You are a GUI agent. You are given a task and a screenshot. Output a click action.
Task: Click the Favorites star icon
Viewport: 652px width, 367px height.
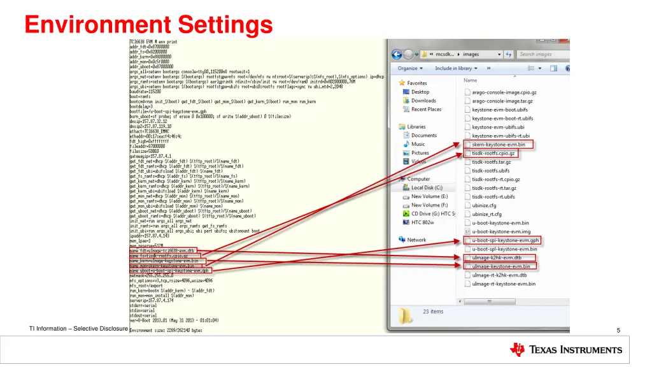click(x=401, y=83)
